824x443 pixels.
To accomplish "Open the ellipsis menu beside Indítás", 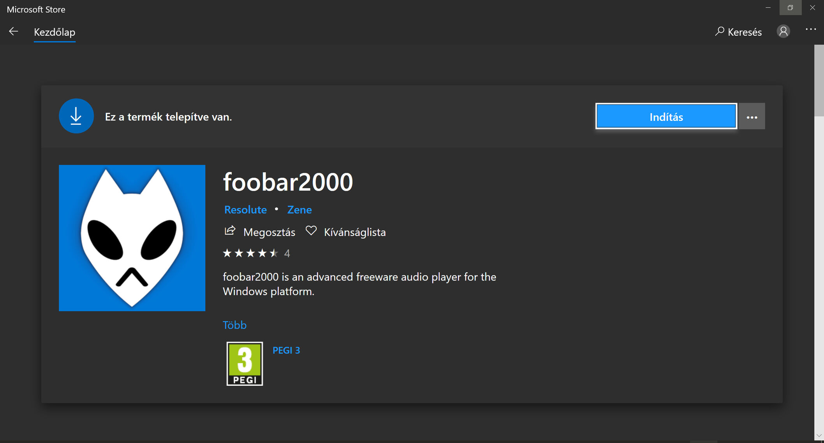I will point(752,116).
